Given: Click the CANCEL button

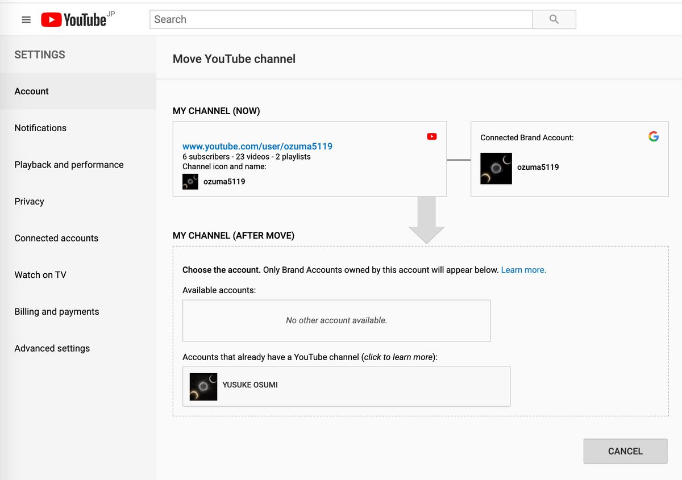Looking at the screenshot, I should 625,451.
